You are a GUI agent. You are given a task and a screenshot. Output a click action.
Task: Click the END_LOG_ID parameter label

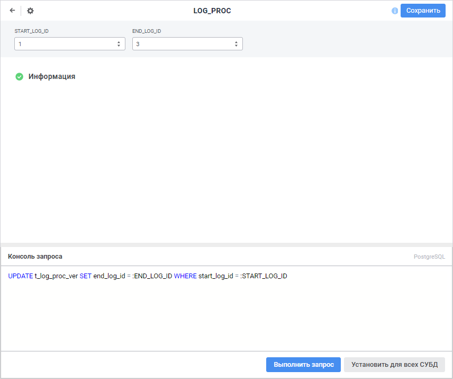(147, 31)
